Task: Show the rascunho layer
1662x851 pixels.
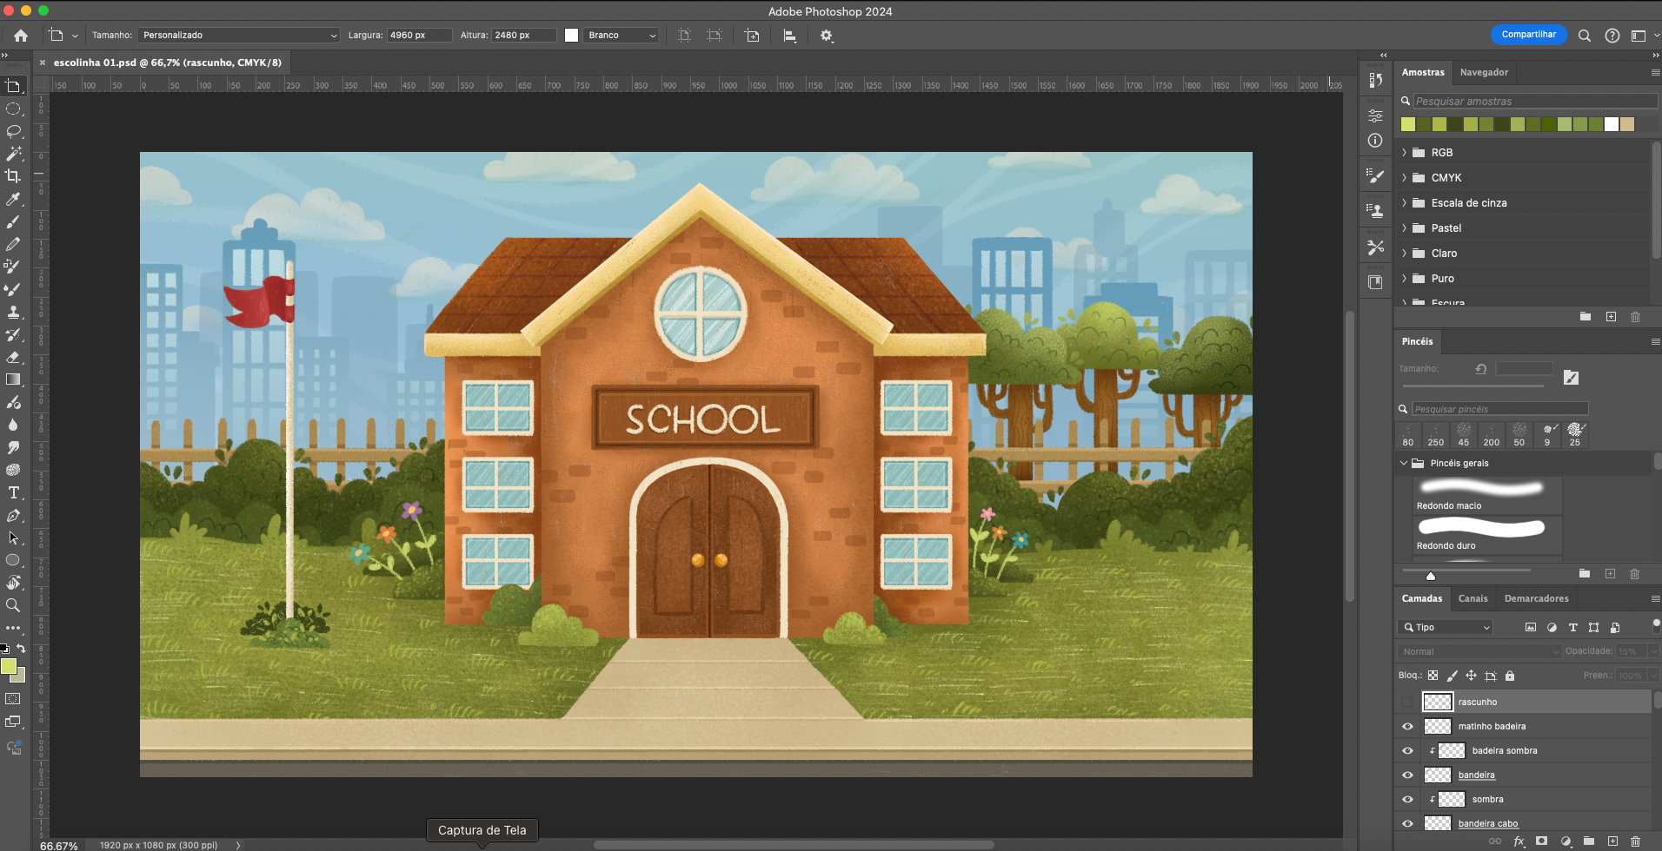Action: (1407, 702)
